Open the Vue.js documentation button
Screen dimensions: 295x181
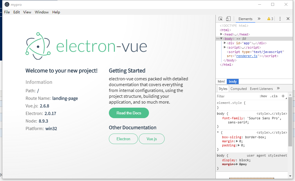pyautogui.click(x=152, y=139)
